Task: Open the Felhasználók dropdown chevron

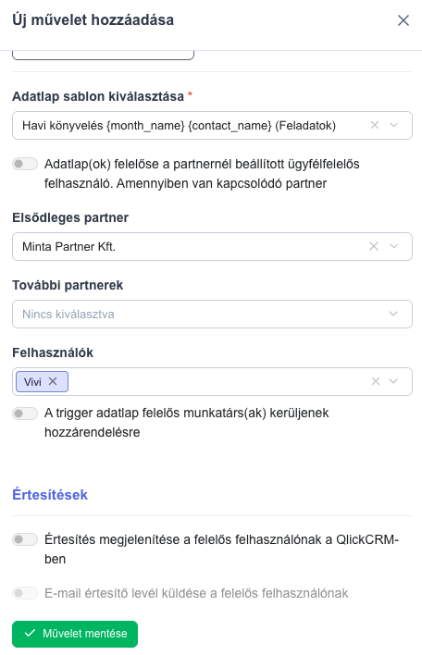Action: pos(393,381)
